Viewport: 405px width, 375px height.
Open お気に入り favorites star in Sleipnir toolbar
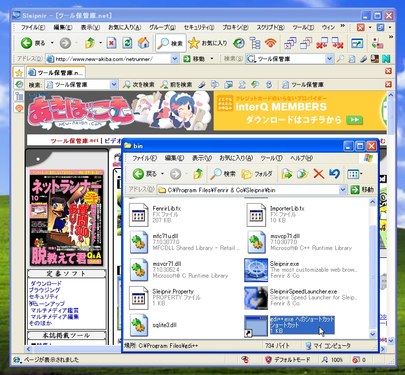coord(208,43)
